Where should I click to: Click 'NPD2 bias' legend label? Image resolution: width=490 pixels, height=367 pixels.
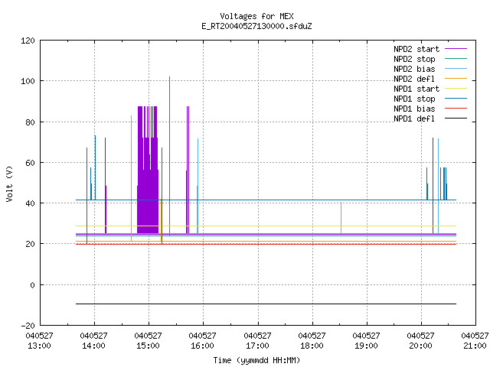(x=414, y=69)
